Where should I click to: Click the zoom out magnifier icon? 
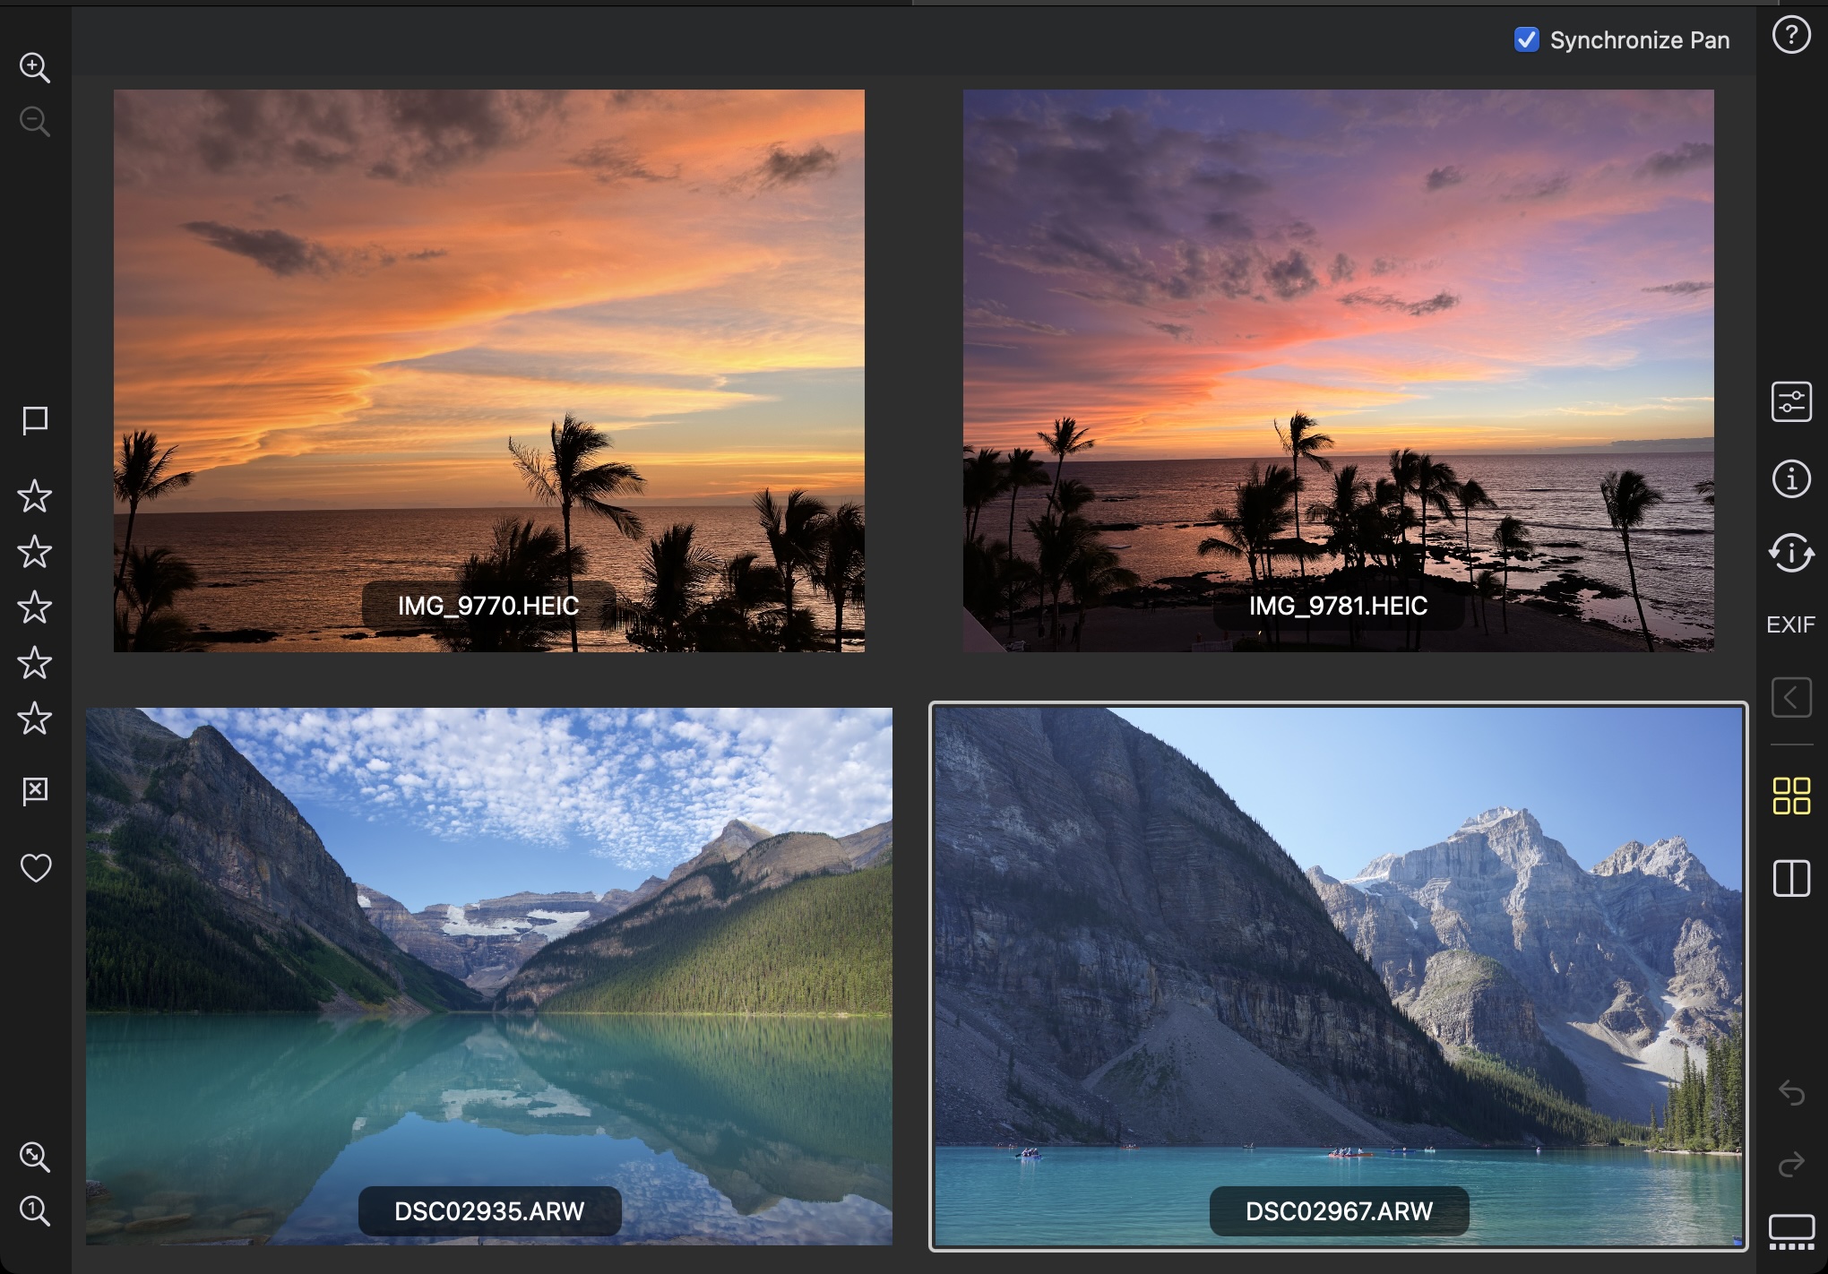coord(34,122)
